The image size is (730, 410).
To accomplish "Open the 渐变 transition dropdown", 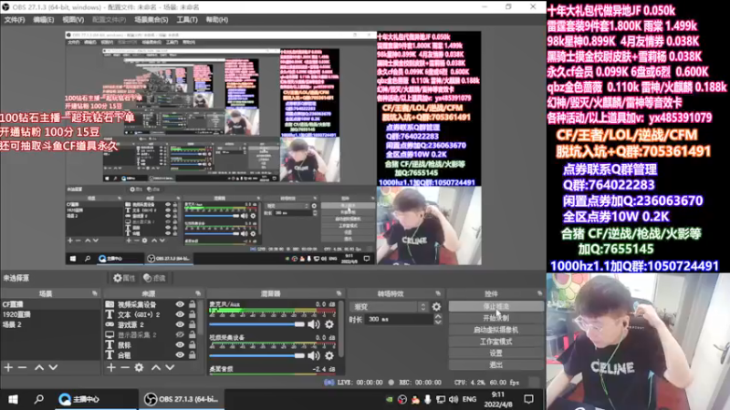I will (389, 307).
